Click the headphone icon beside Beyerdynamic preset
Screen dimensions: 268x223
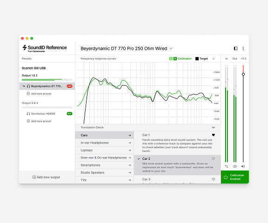coord(28,86)
